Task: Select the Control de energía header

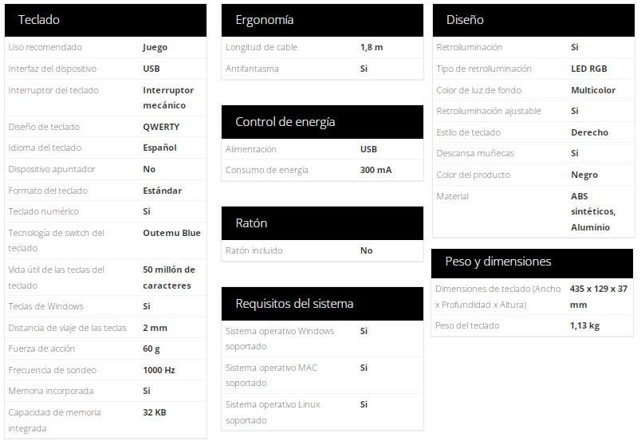Action: click(x=322, y=122)
